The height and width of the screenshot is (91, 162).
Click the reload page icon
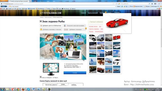[116, 4]
